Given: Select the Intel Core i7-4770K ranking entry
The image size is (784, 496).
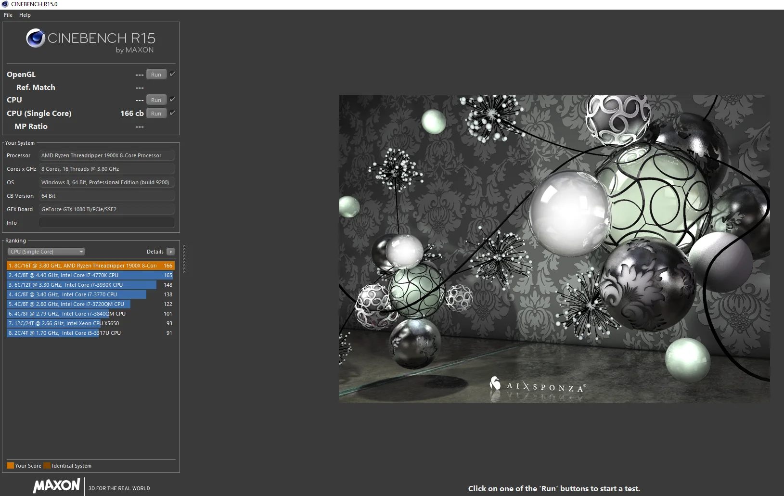Looking at the screenshot, I should [x=90, y=275].
